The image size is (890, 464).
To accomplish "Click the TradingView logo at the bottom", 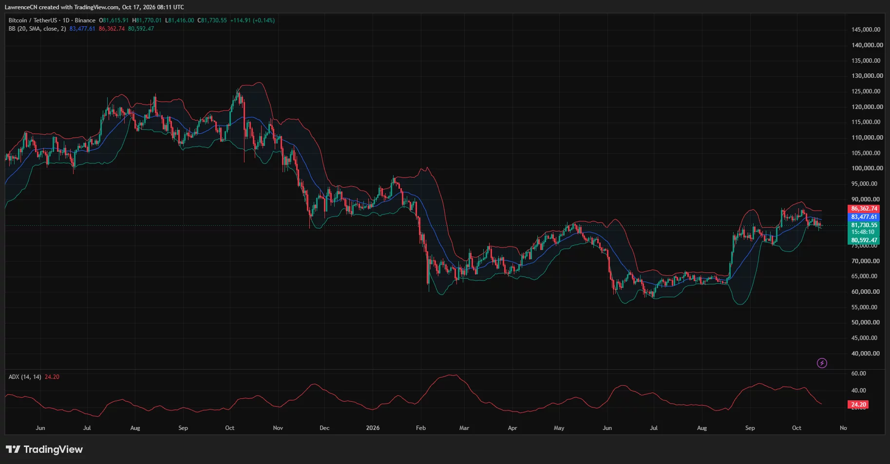I will (44, 449).
